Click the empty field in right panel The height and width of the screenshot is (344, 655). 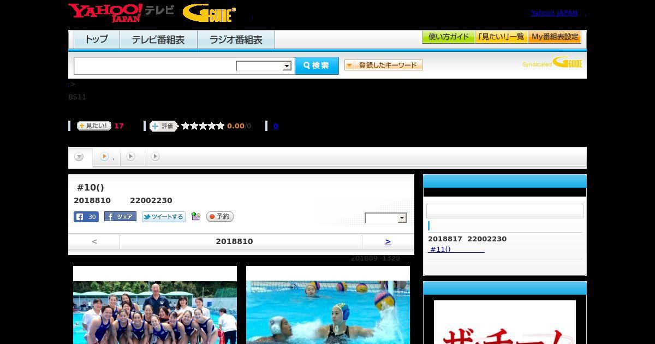505,211
